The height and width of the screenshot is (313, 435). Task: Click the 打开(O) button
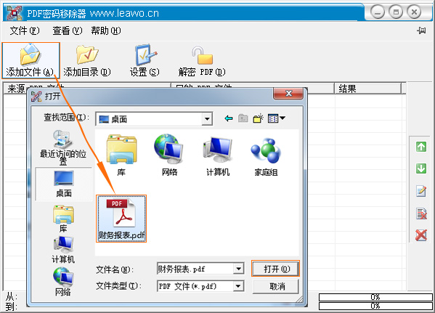(275, 269)
